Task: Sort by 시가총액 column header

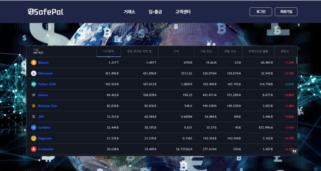Action: coord(109,51)
